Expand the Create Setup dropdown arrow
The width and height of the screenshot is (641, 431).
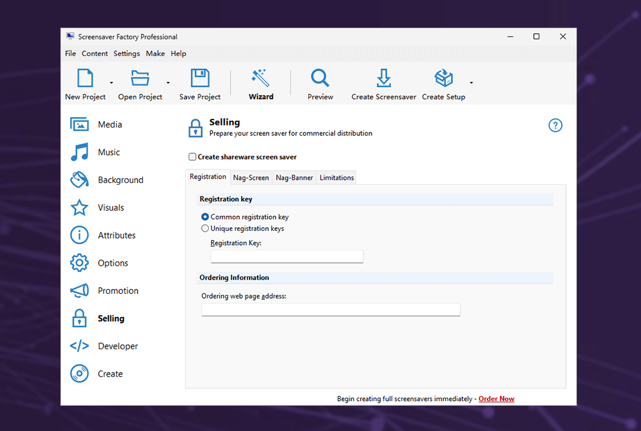coord(472,83)
